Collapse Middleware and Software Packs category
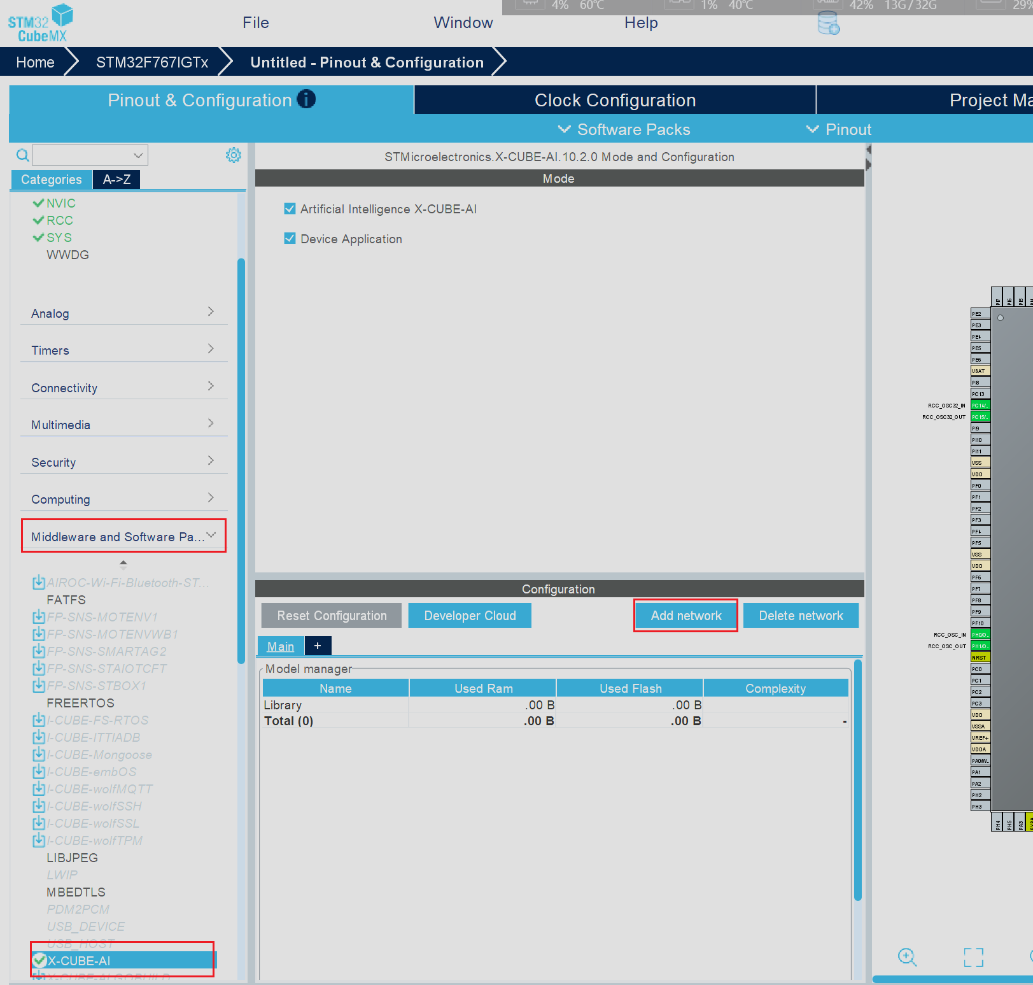Screen dimensions: 1033x985 [123, 536]
